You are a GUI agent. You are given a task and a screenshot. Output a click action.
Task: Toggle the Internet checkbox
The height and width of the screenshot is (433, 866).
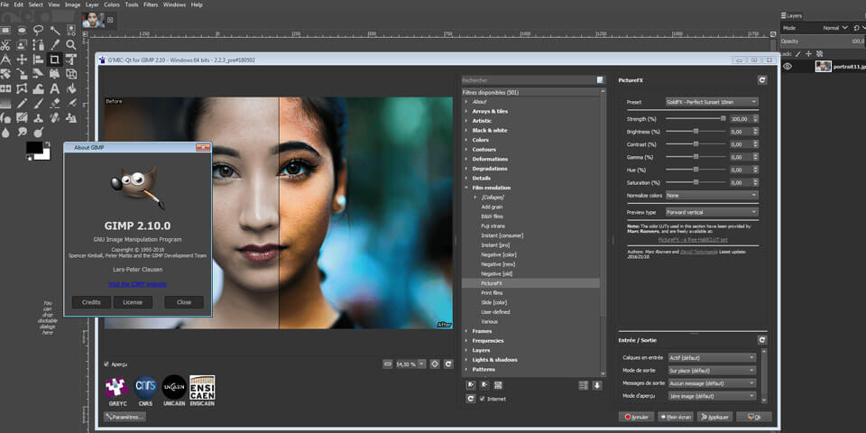click(x=482, y=399)
